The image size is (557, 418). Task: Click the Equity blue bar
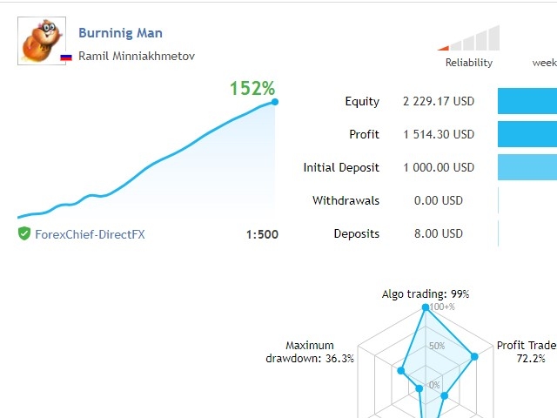click(527, 101)
